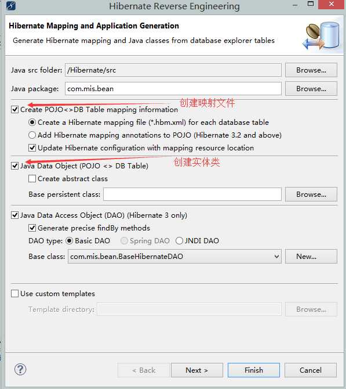Click Browse for Template directory
This screenshot has height=389, width=346.
311,309
